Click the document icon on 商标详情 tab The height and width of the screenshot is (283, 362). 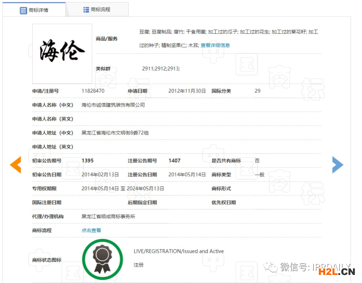click(23, 10)
